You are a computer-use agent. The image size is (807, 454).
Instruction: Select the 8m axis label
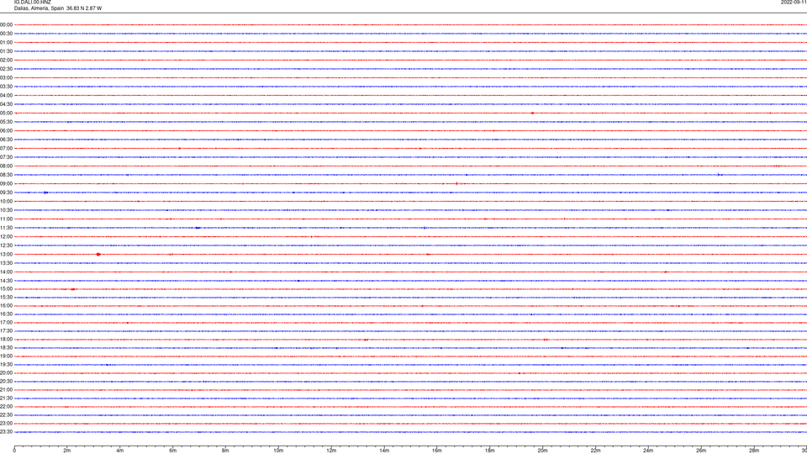point(225,451)
